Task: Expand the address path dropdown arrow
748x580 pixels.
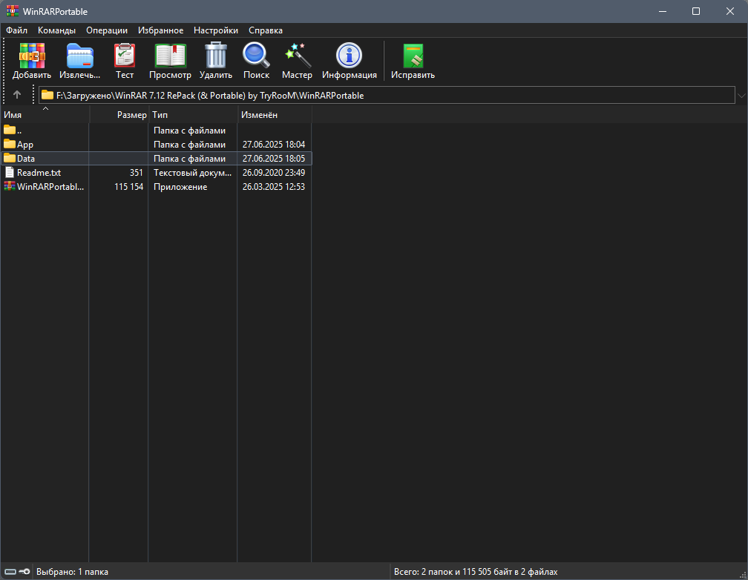Action: click(x=741, y=96)
